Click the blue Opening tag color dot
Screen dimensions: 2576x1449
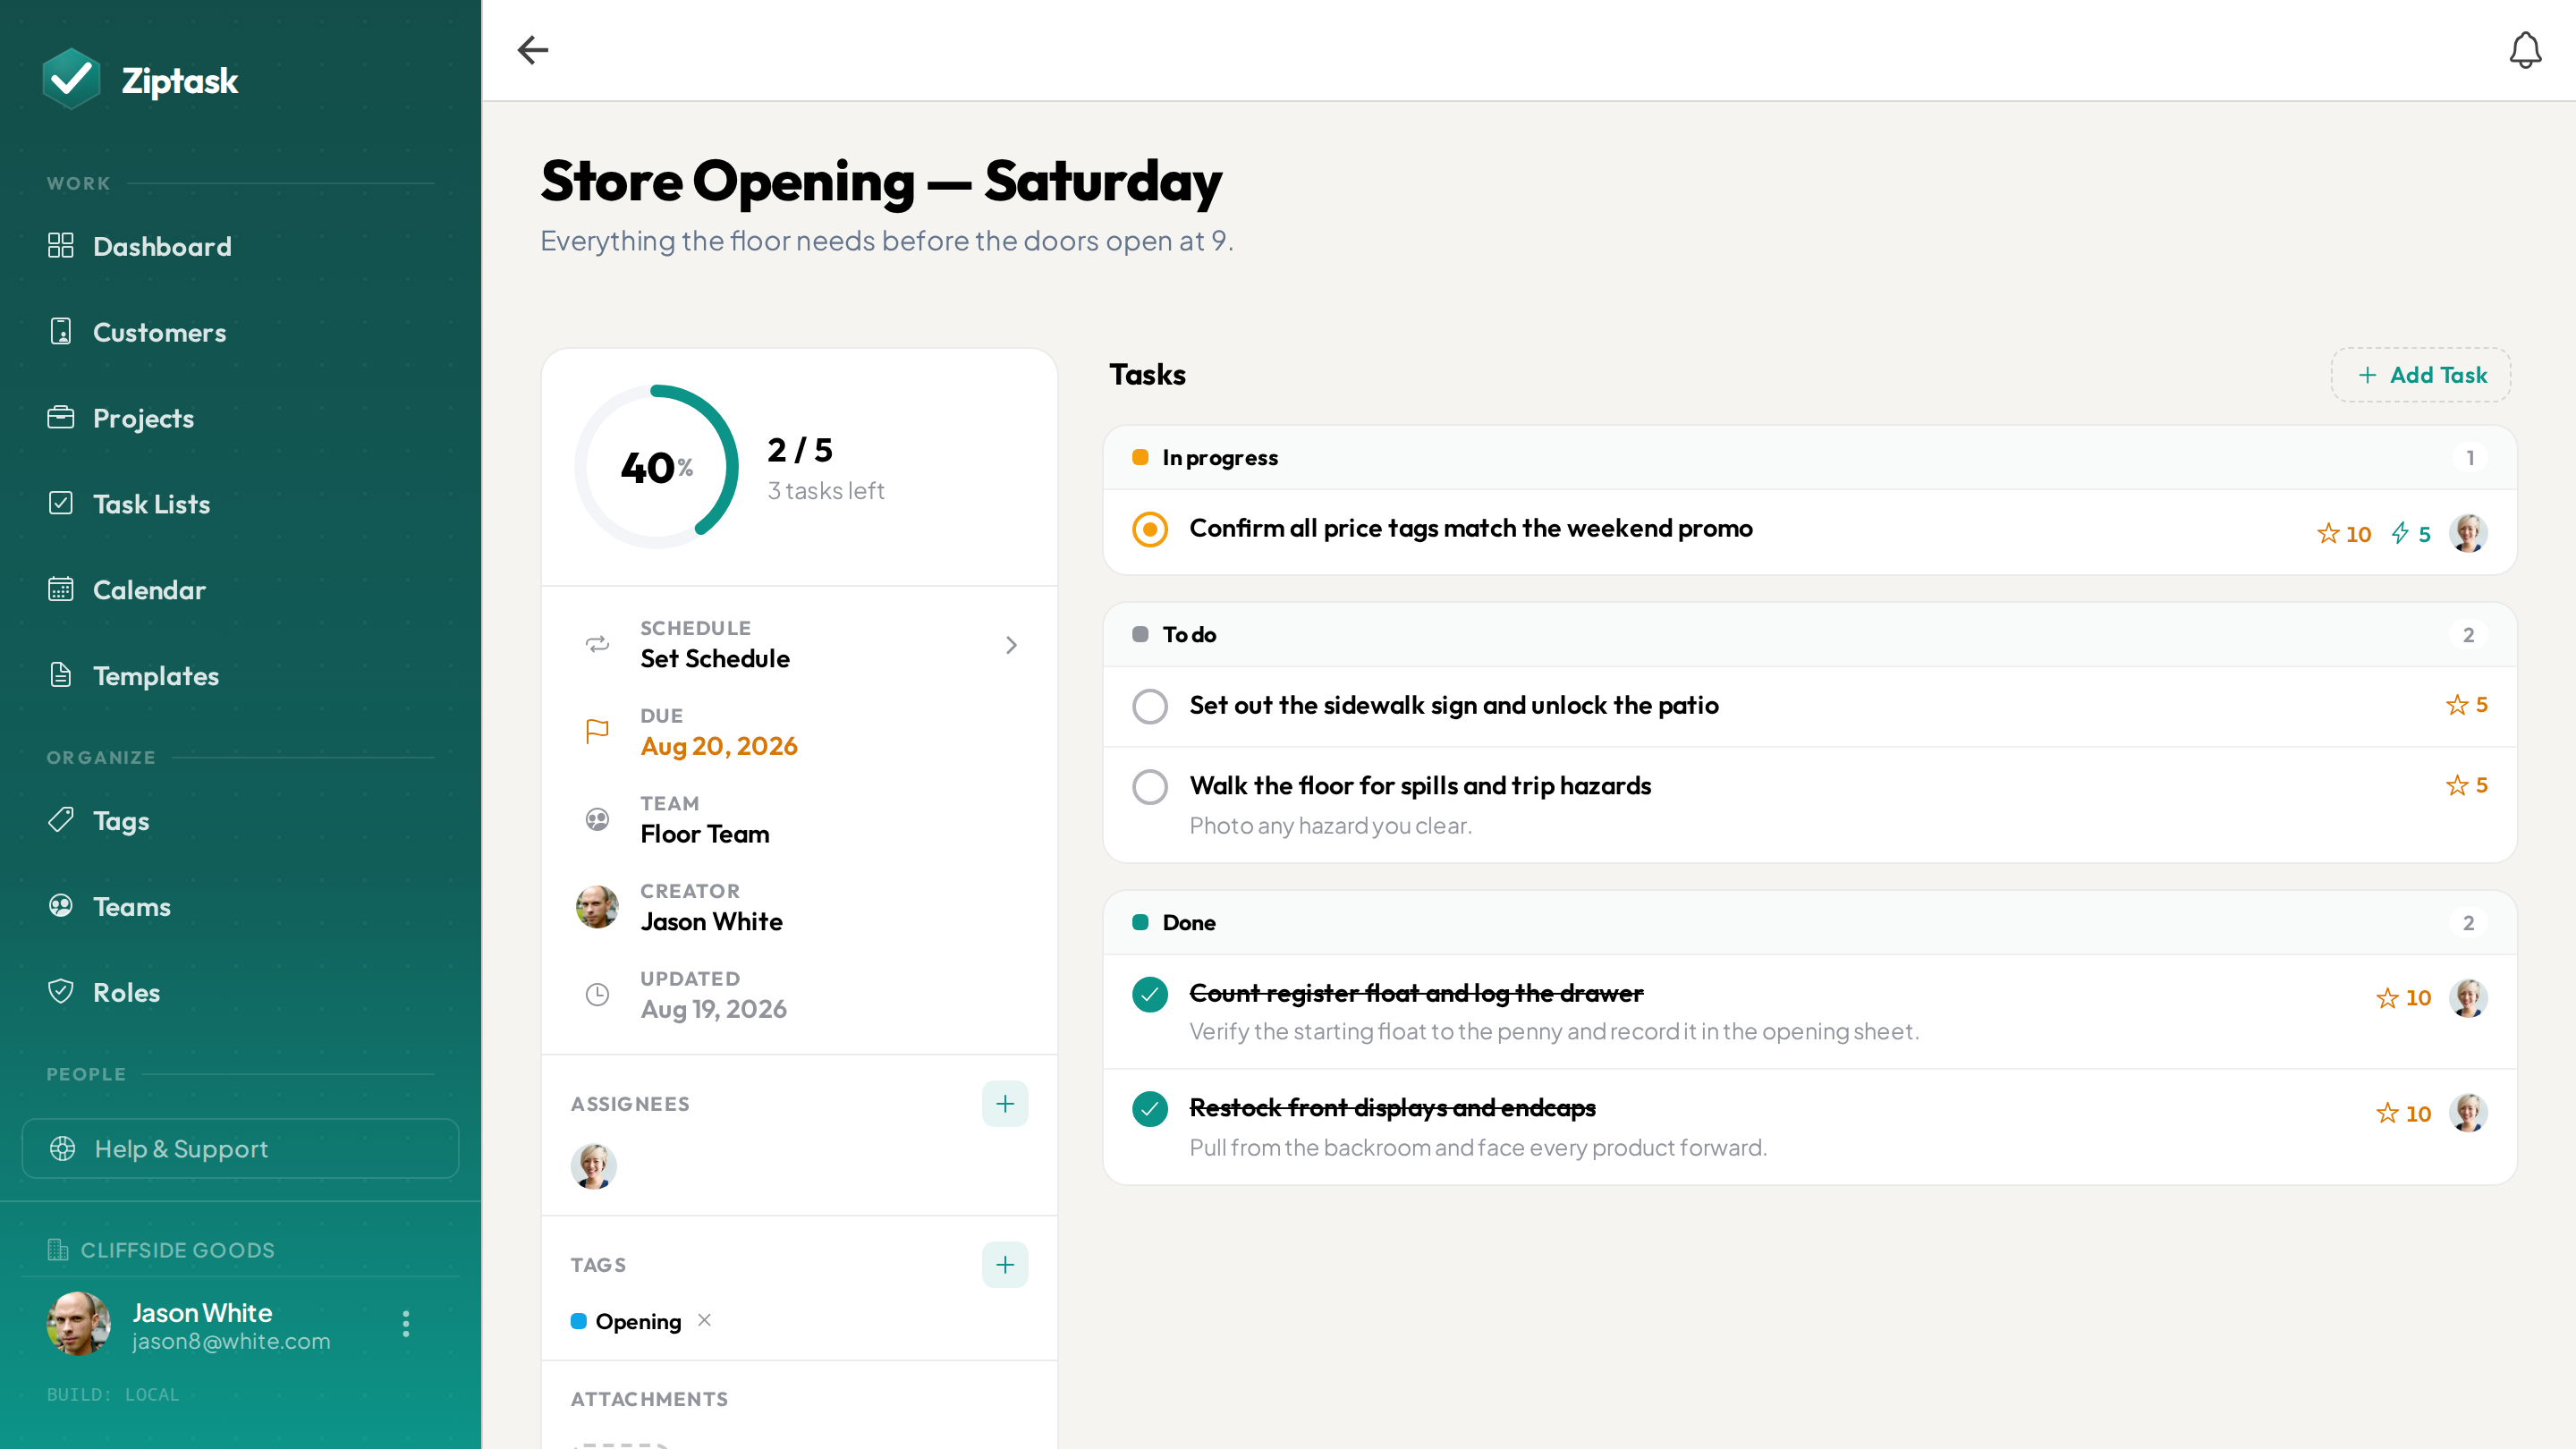tap(578, 1321)
